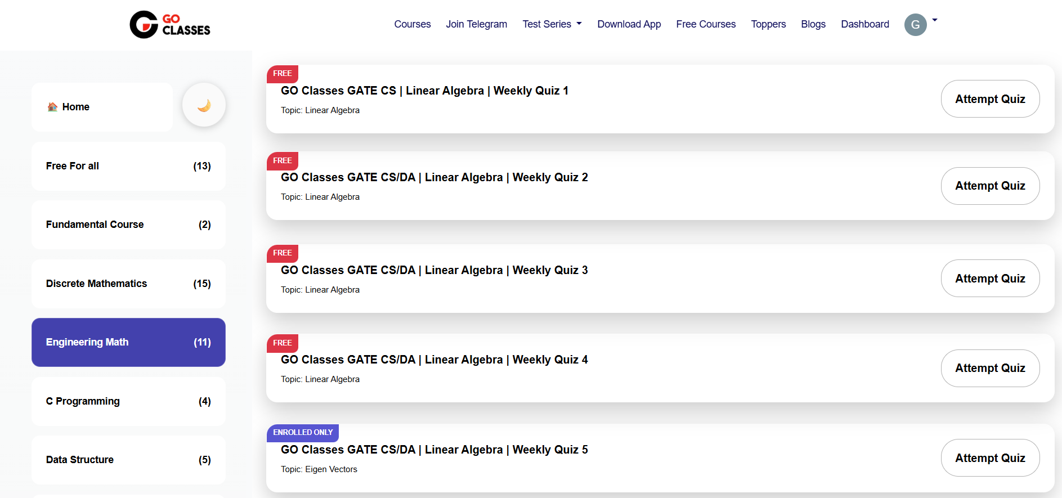Select the C Programming category
This screenshot has width=1062, height=498.
click(x=128, y=401)
